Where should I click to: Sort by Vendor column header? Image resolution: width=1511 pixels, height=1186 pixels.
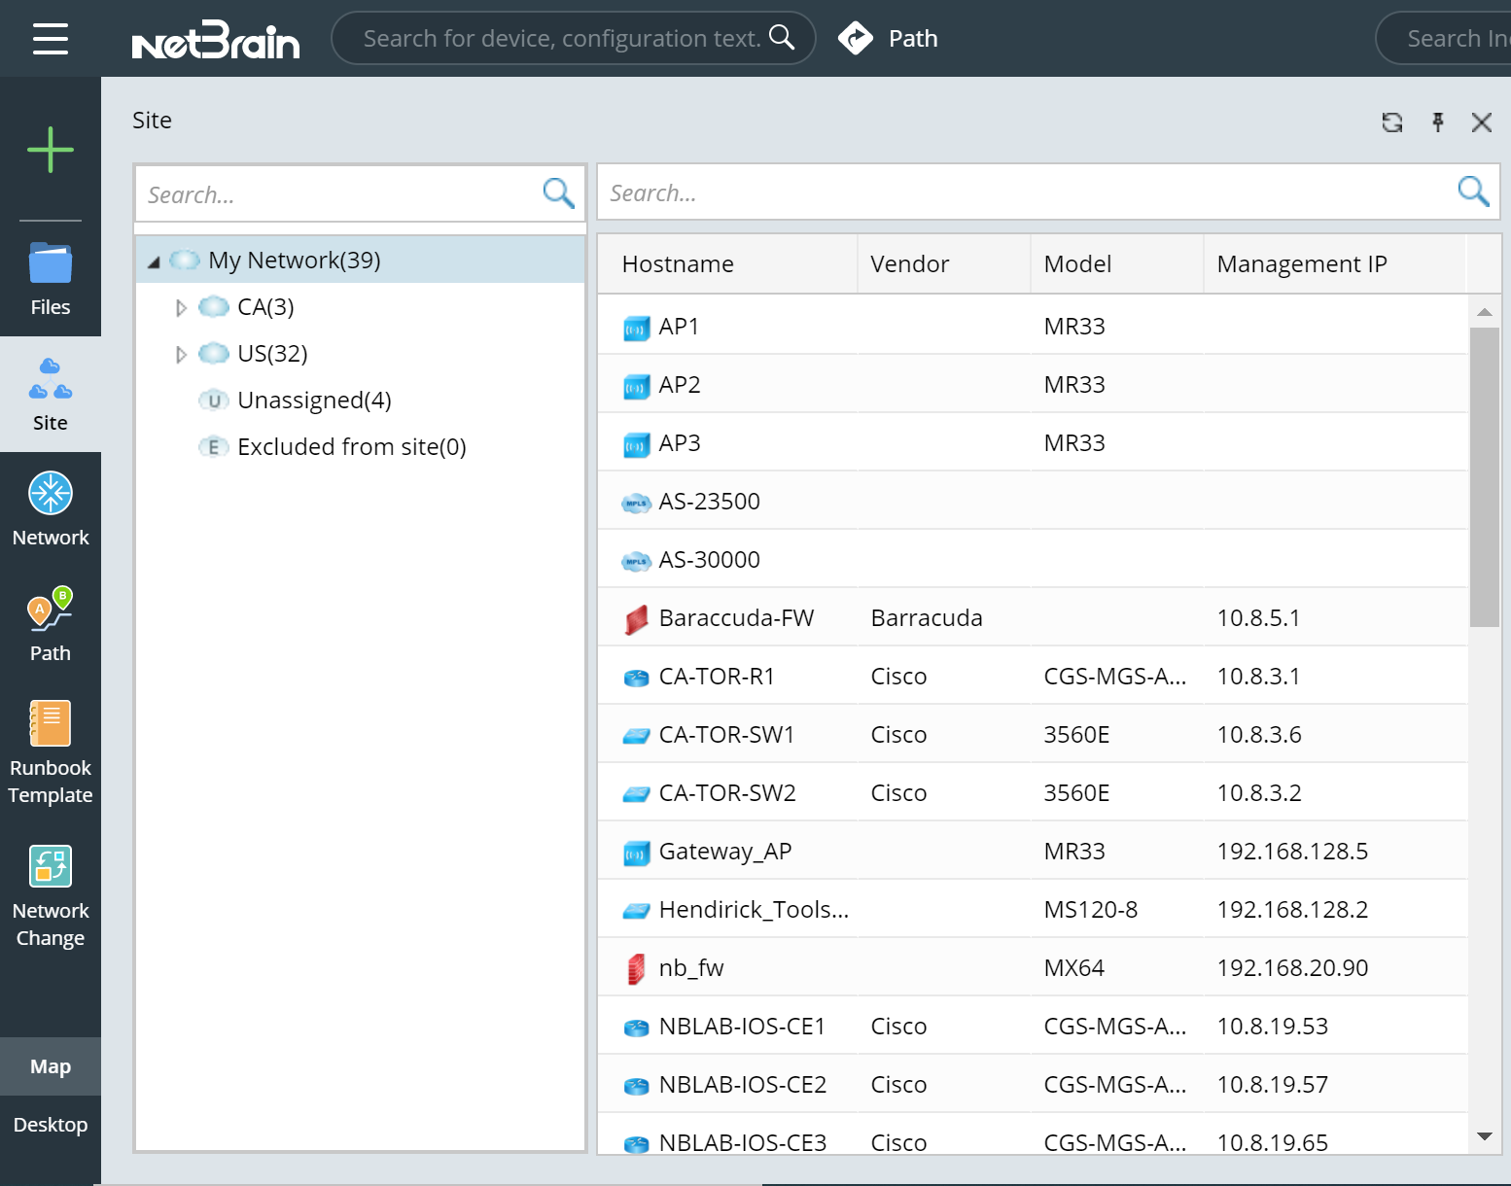[943, 263]
